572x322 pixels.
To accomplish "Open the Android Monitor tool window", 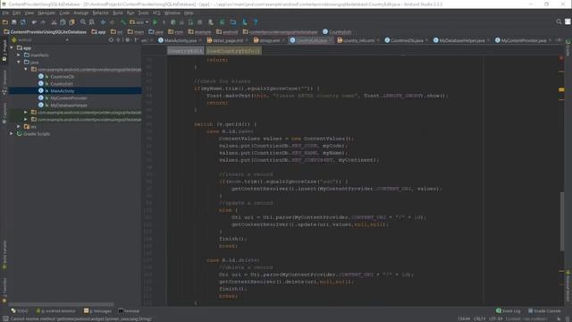I will pos(55,311).
